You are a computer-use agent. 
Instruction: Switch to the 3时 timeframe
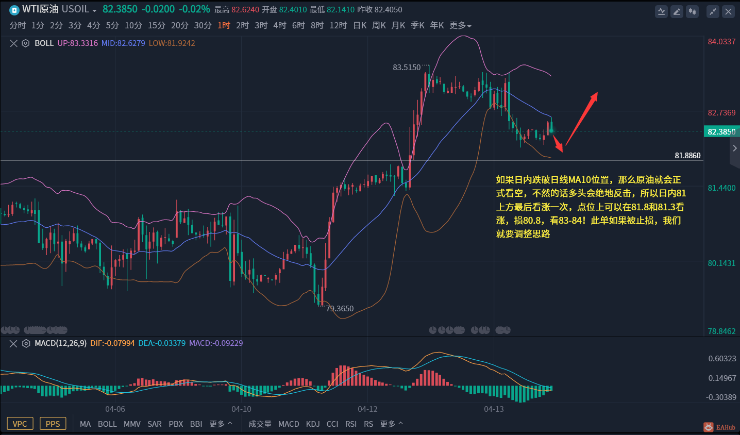(x=261, y=25)
